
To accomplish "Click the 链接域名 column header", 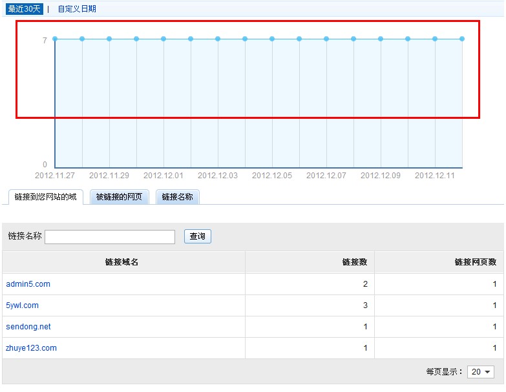I will tap(123, 262).
